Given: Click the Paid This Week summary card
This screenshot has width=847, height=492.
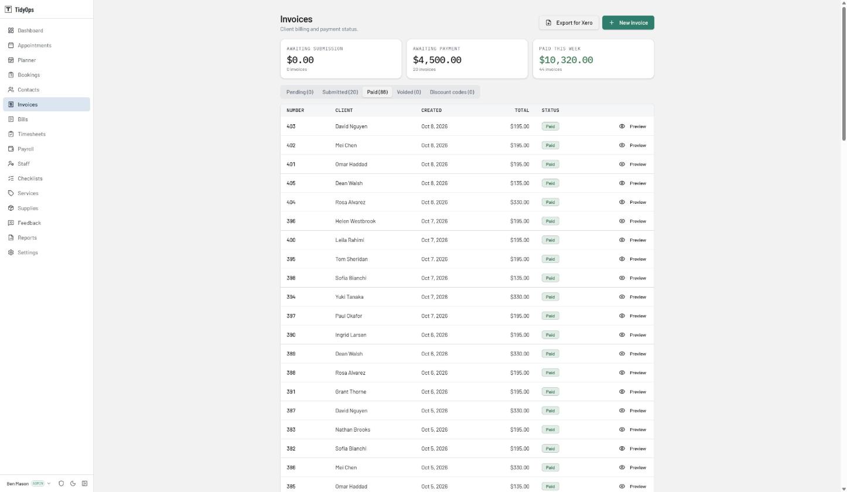Looking at the screenshot, I should 593,59.
